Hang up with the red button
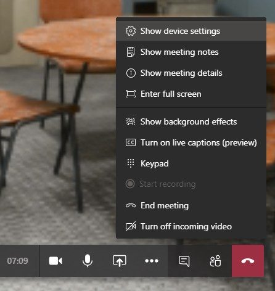This screenshot has width=275, height=291. click(x=248, y=261)
